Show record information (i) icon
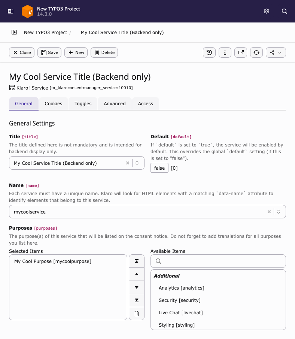Viewport: 295px width, 339px height. pos(225,52)
